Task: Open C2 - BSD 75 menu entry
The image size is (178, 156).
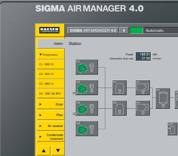Action: 51,74
